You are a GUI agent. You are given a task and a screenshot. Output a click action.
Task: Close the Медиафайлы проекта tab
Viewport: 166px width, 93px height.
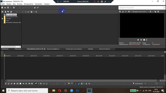pyautogui.click(x=45, y=49)
